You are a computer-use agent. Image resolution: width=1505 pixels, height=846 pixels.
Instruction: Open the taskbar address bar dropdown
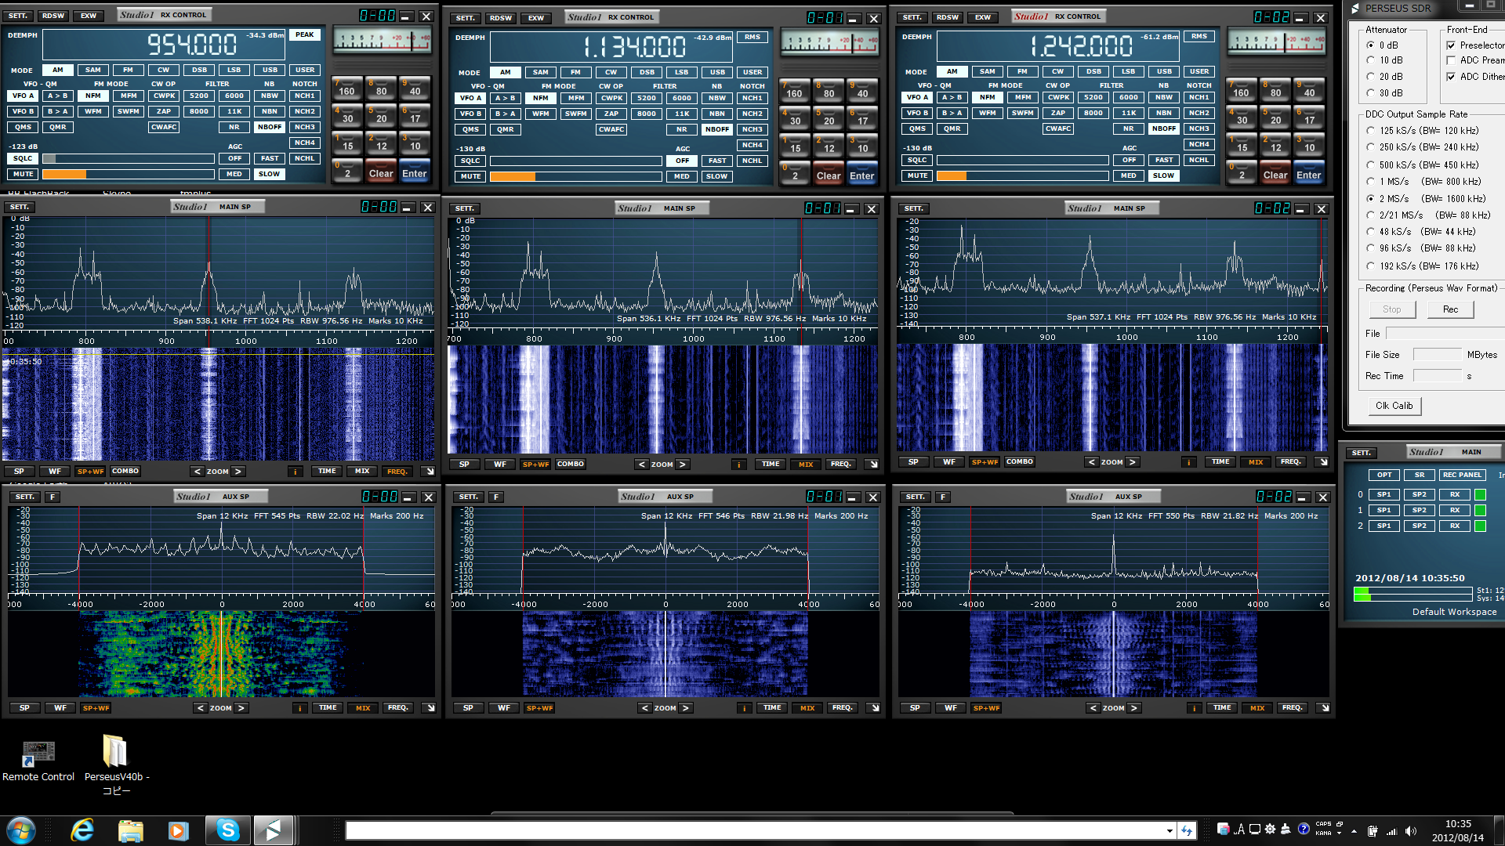[1170, 830]
